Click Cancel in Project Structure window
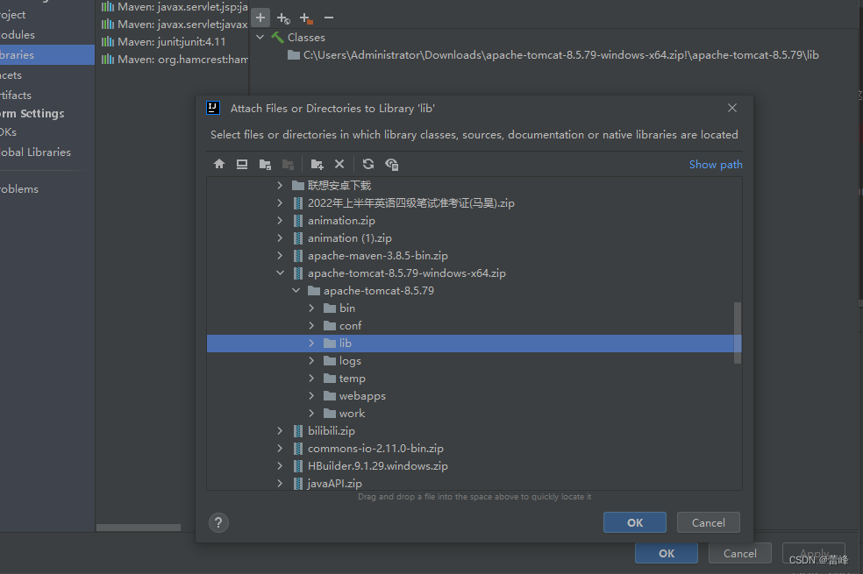The width and height of the screenshot is (863, 574). 739,553
